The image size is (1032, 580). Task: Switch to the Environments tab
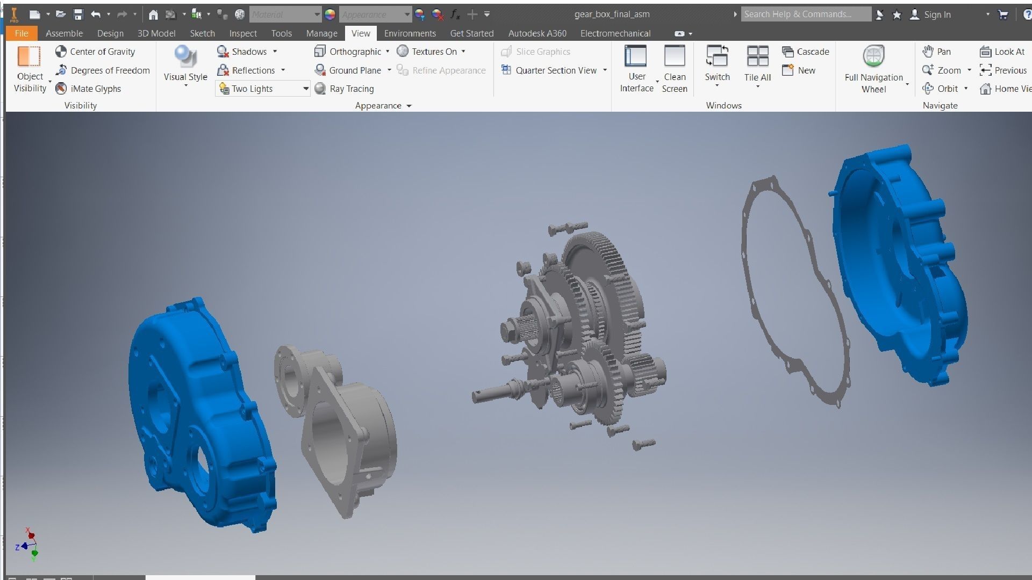(410, 33)
